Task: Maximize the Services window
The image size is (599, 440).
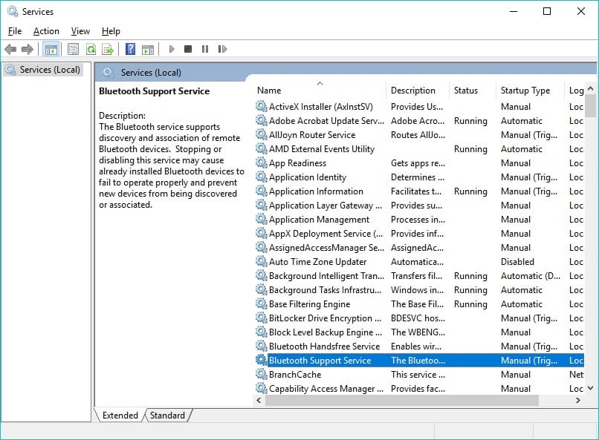Action: (547, 11)
